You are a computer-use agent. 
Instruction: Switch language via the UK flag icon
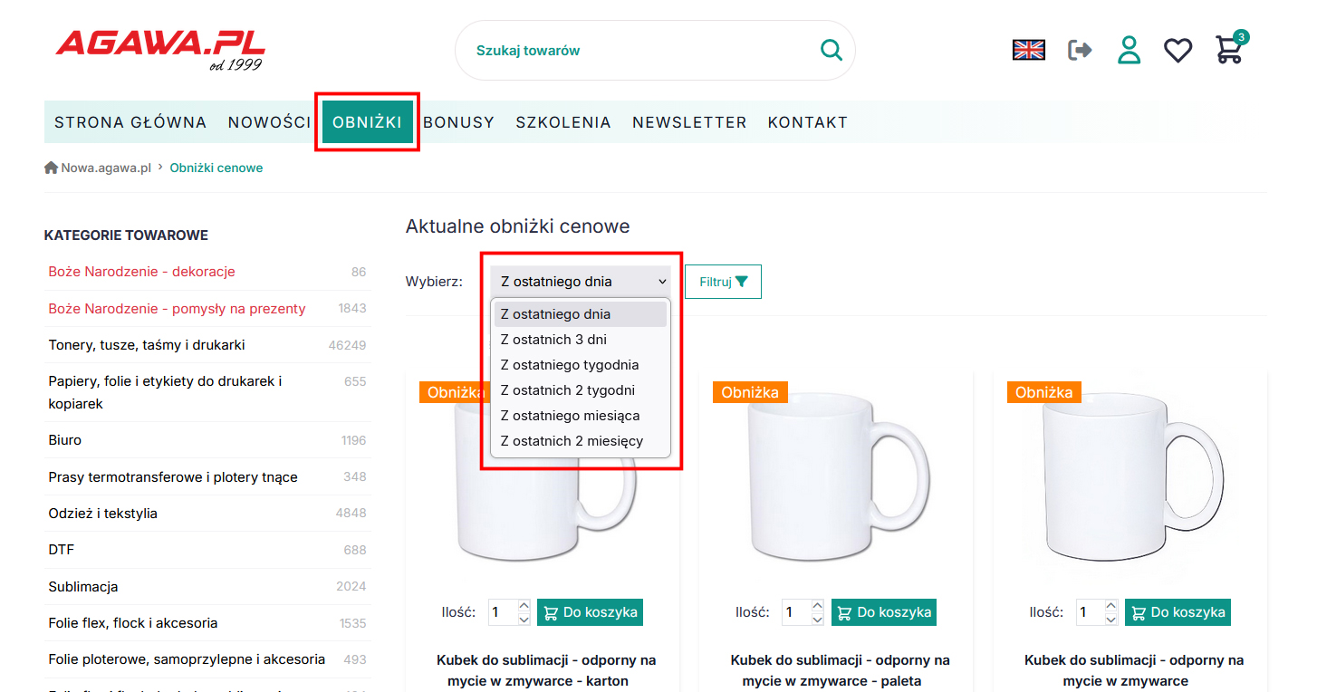point(1028,50)
